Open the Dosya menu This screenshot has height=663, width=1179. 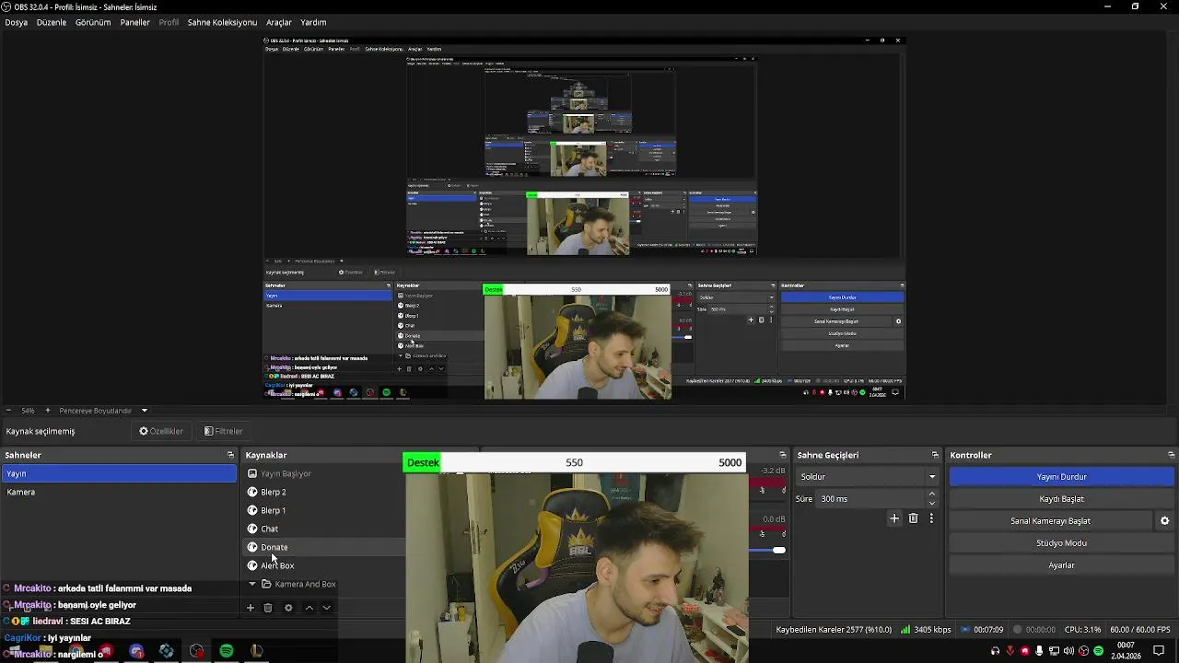click(x=17, y=22)
